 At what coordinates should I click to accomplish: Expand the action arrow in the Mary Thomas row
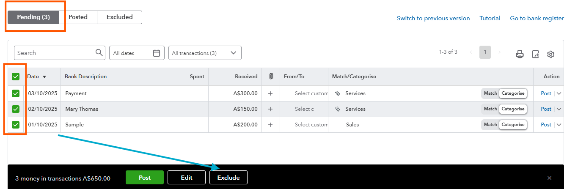(x=559, y=109)
